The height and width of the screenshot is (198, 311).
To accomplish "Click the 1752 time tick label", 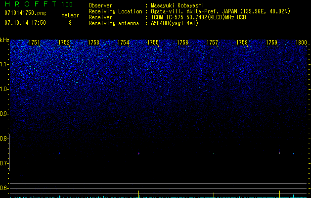I will coord(64,43).
